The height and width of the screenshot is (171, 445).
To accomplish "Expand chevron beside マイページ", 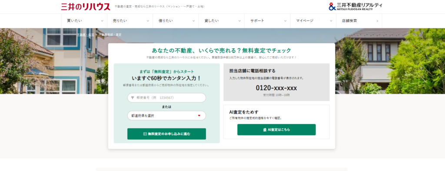I will pyautogui.click(x=331, y=21).
